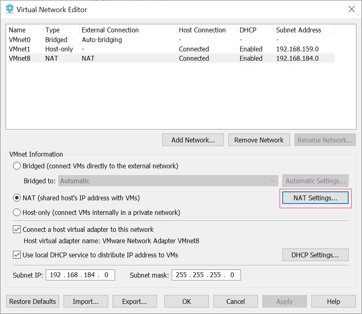Close the Virtual Network Editor window
The height and width of the screenshot is (314, 362).
351,9
